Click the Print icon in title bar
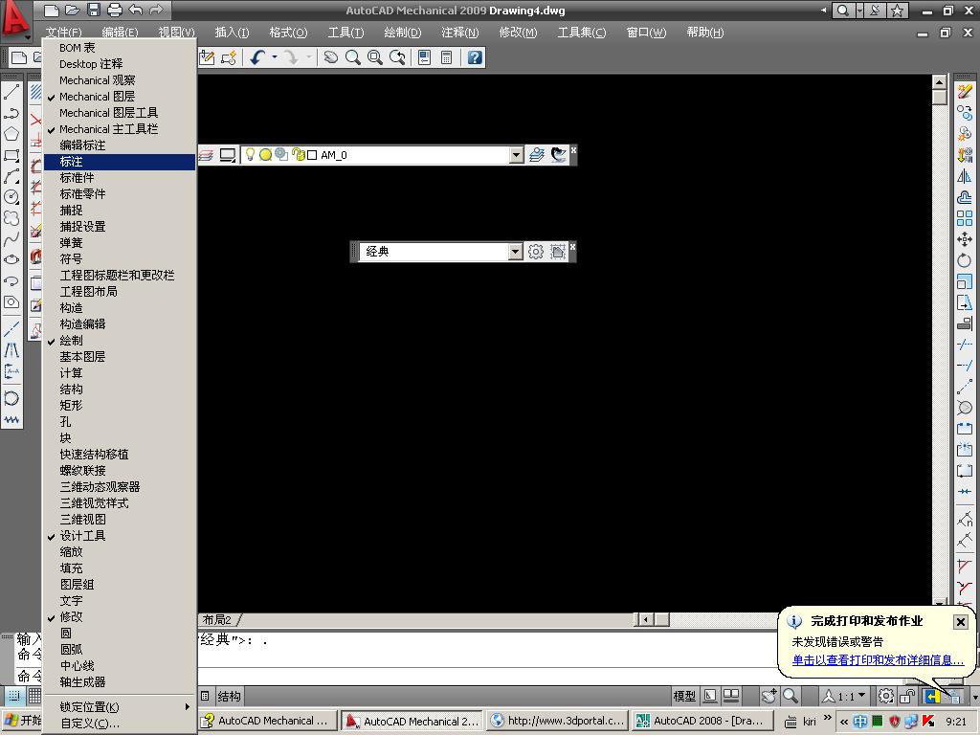This screenshot has height=735, width=980. click(115, 10)
